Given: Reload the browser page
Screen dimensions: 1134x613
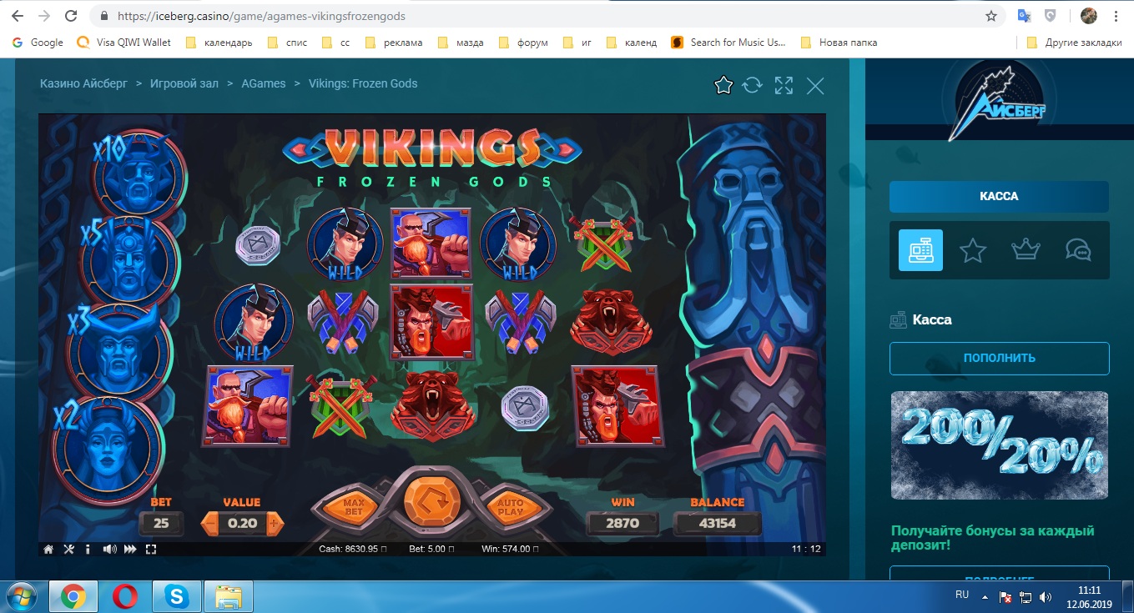Looking at the screenshot, I should coord(71,16).
